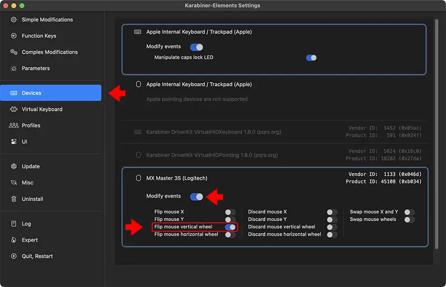This screenshot has width=446, height=287.
Task: Click mouse icon beside Karabiner VirtualHIDPointing
Action: pos(138,155)
